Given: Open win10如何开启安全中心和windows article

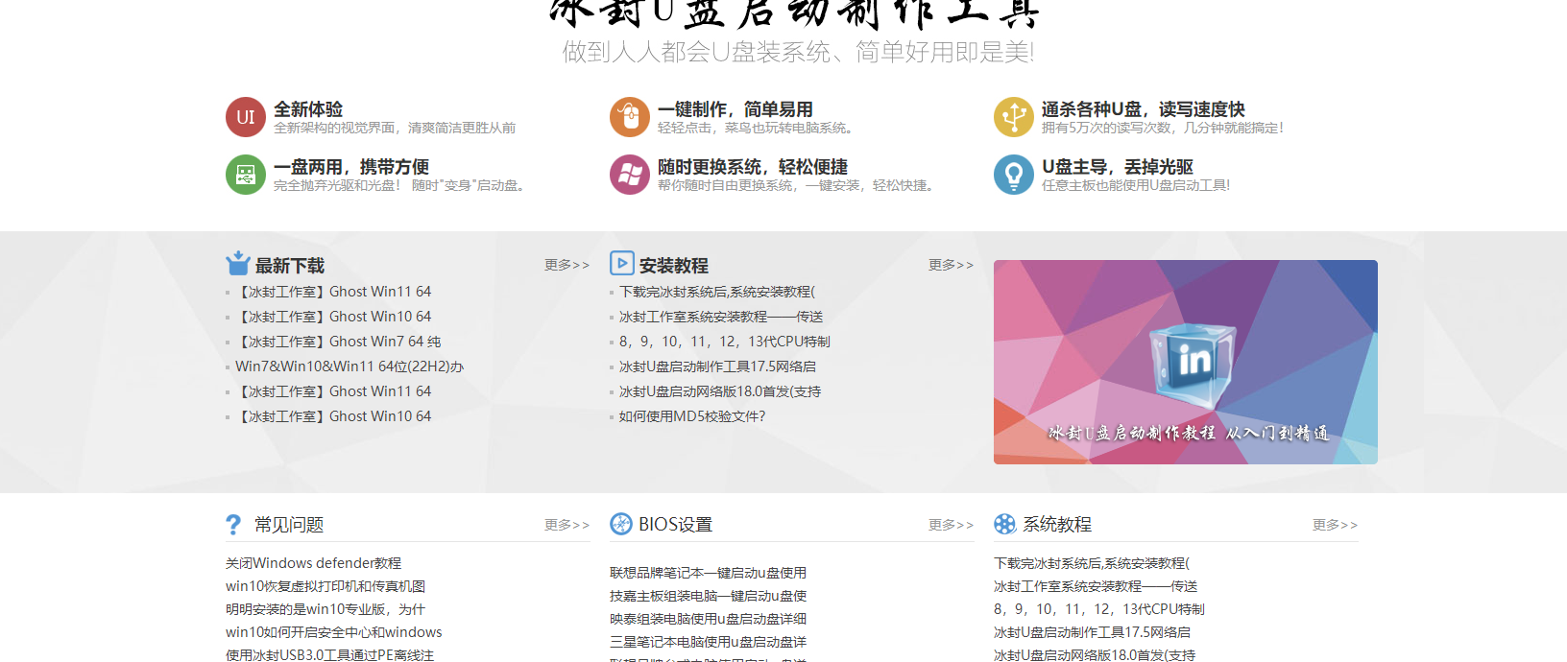Looking at the screenshot, I should (x=334, y=632).
